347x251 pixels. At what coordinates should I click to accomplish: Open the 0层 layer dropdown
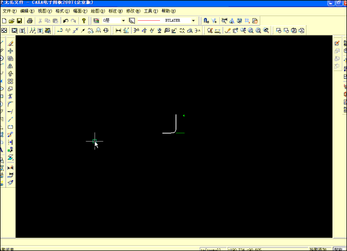[x=123, y=21]
